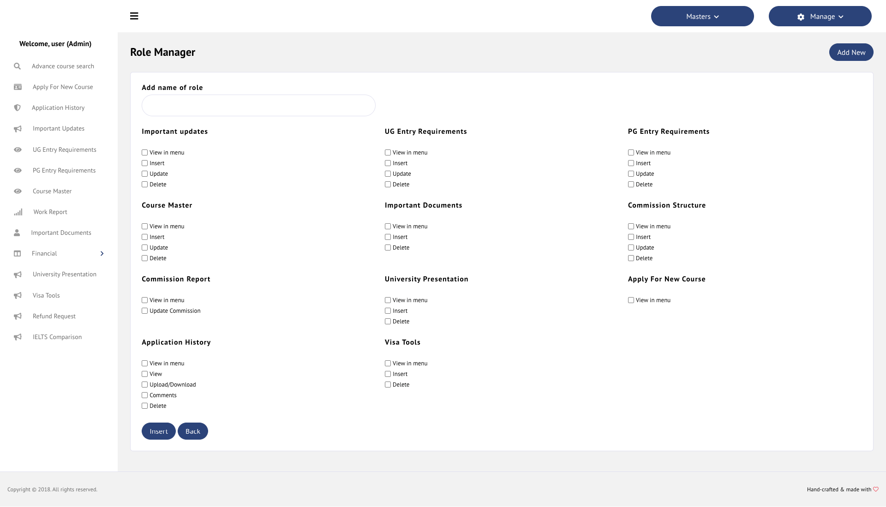This screenshot has width=886, height=507.
Task: Click the megaphone icon beside Refund Request
Action: pos(18,316)
